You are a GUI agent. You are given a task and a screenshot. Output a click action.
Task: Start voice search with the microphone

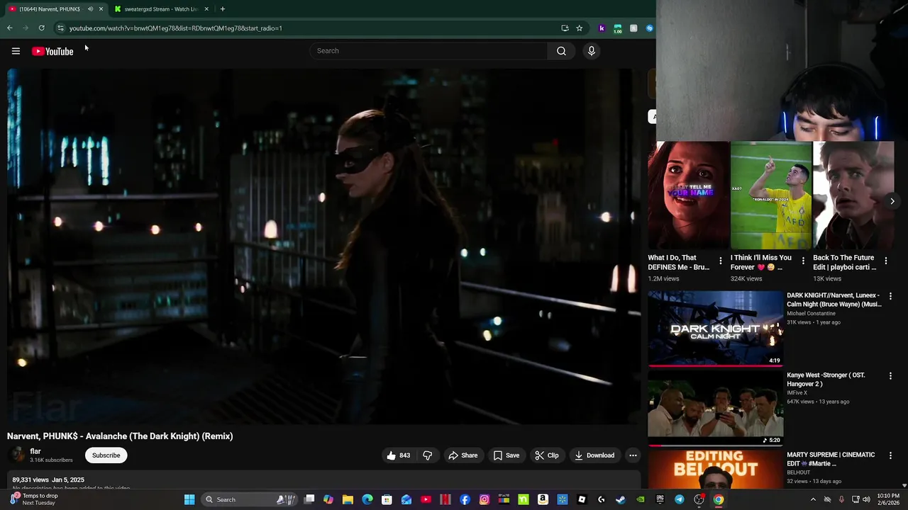click(x=591, y=51)
